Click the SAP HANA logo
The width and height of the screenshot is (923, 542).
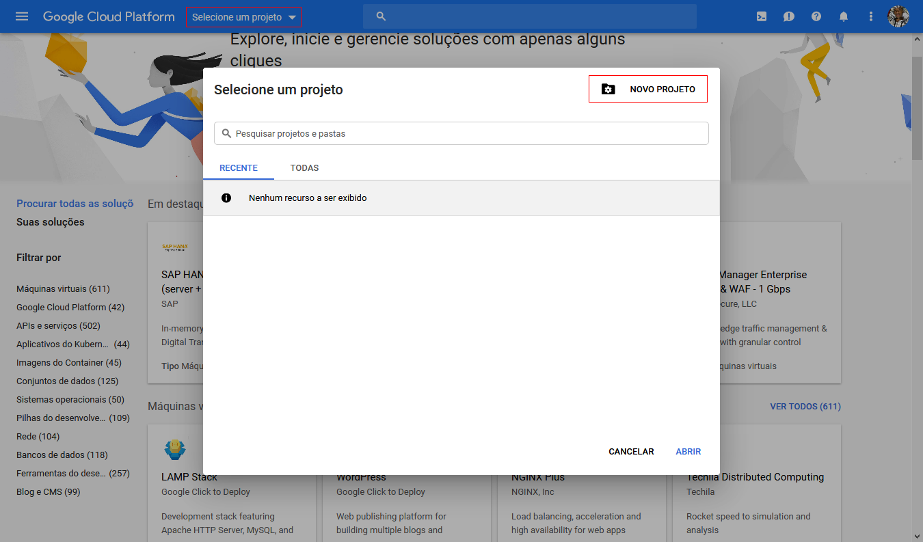(174, 247)
